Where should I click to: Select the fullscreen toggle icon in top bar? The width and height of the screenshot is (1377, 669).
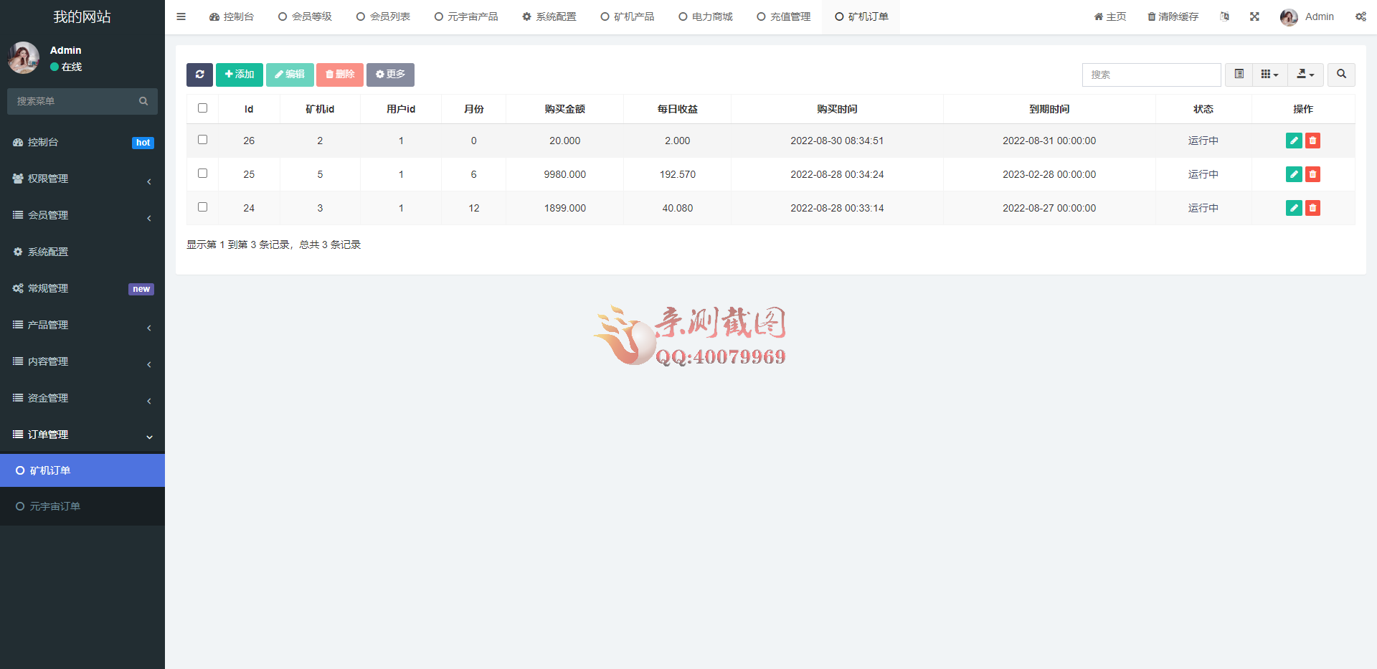pos(1254,16)
